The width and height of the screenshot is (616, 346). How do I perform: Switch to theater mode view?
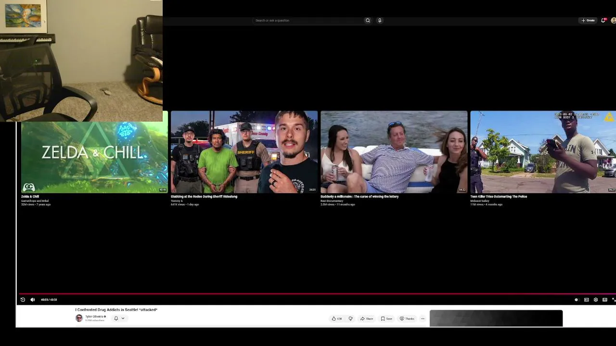[x=604, y=300]
